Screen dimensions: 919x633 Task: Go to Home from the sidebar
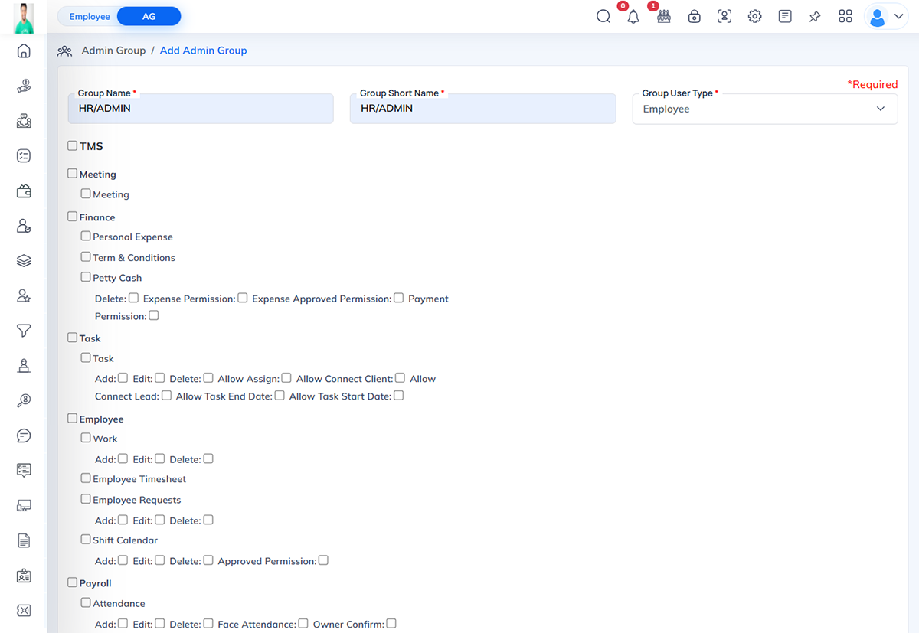[x=24, y=51]
